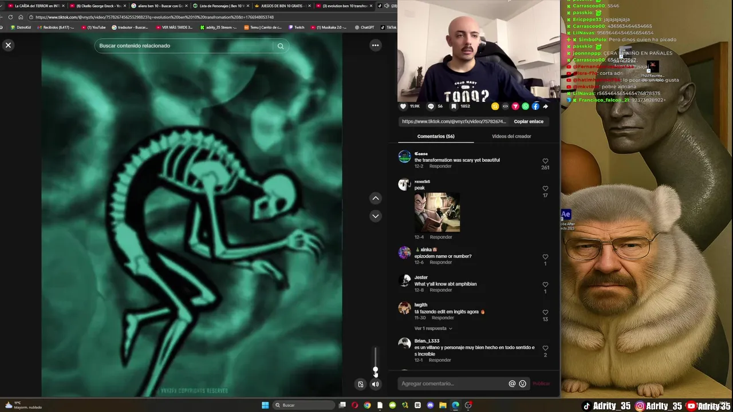Click the yellow repost icon
Viewport: 733px width, 412px height.
coord(495,106)
